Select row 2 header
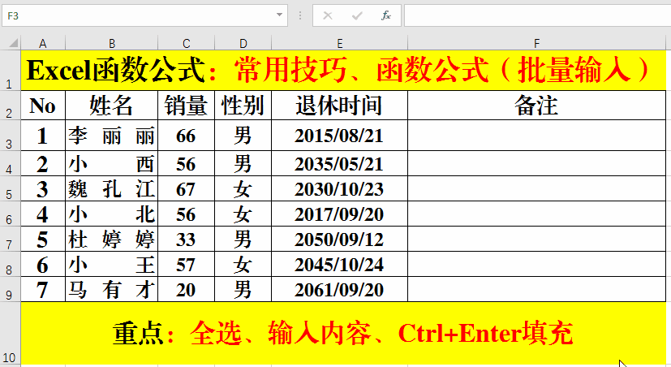 click(x=10, y=106)
